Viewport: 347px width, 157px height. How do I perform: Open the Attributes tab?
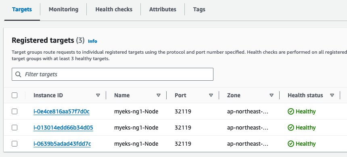[x=163, y=10]
